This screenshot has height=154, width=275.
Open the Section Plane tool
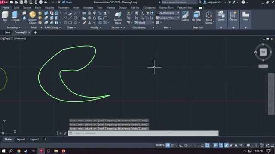click(x=118, y=18)
